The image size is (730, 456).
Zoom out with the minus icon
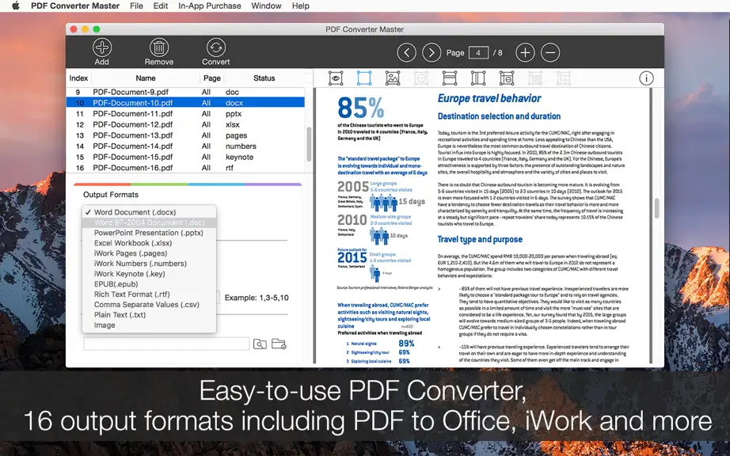point(550,52)
